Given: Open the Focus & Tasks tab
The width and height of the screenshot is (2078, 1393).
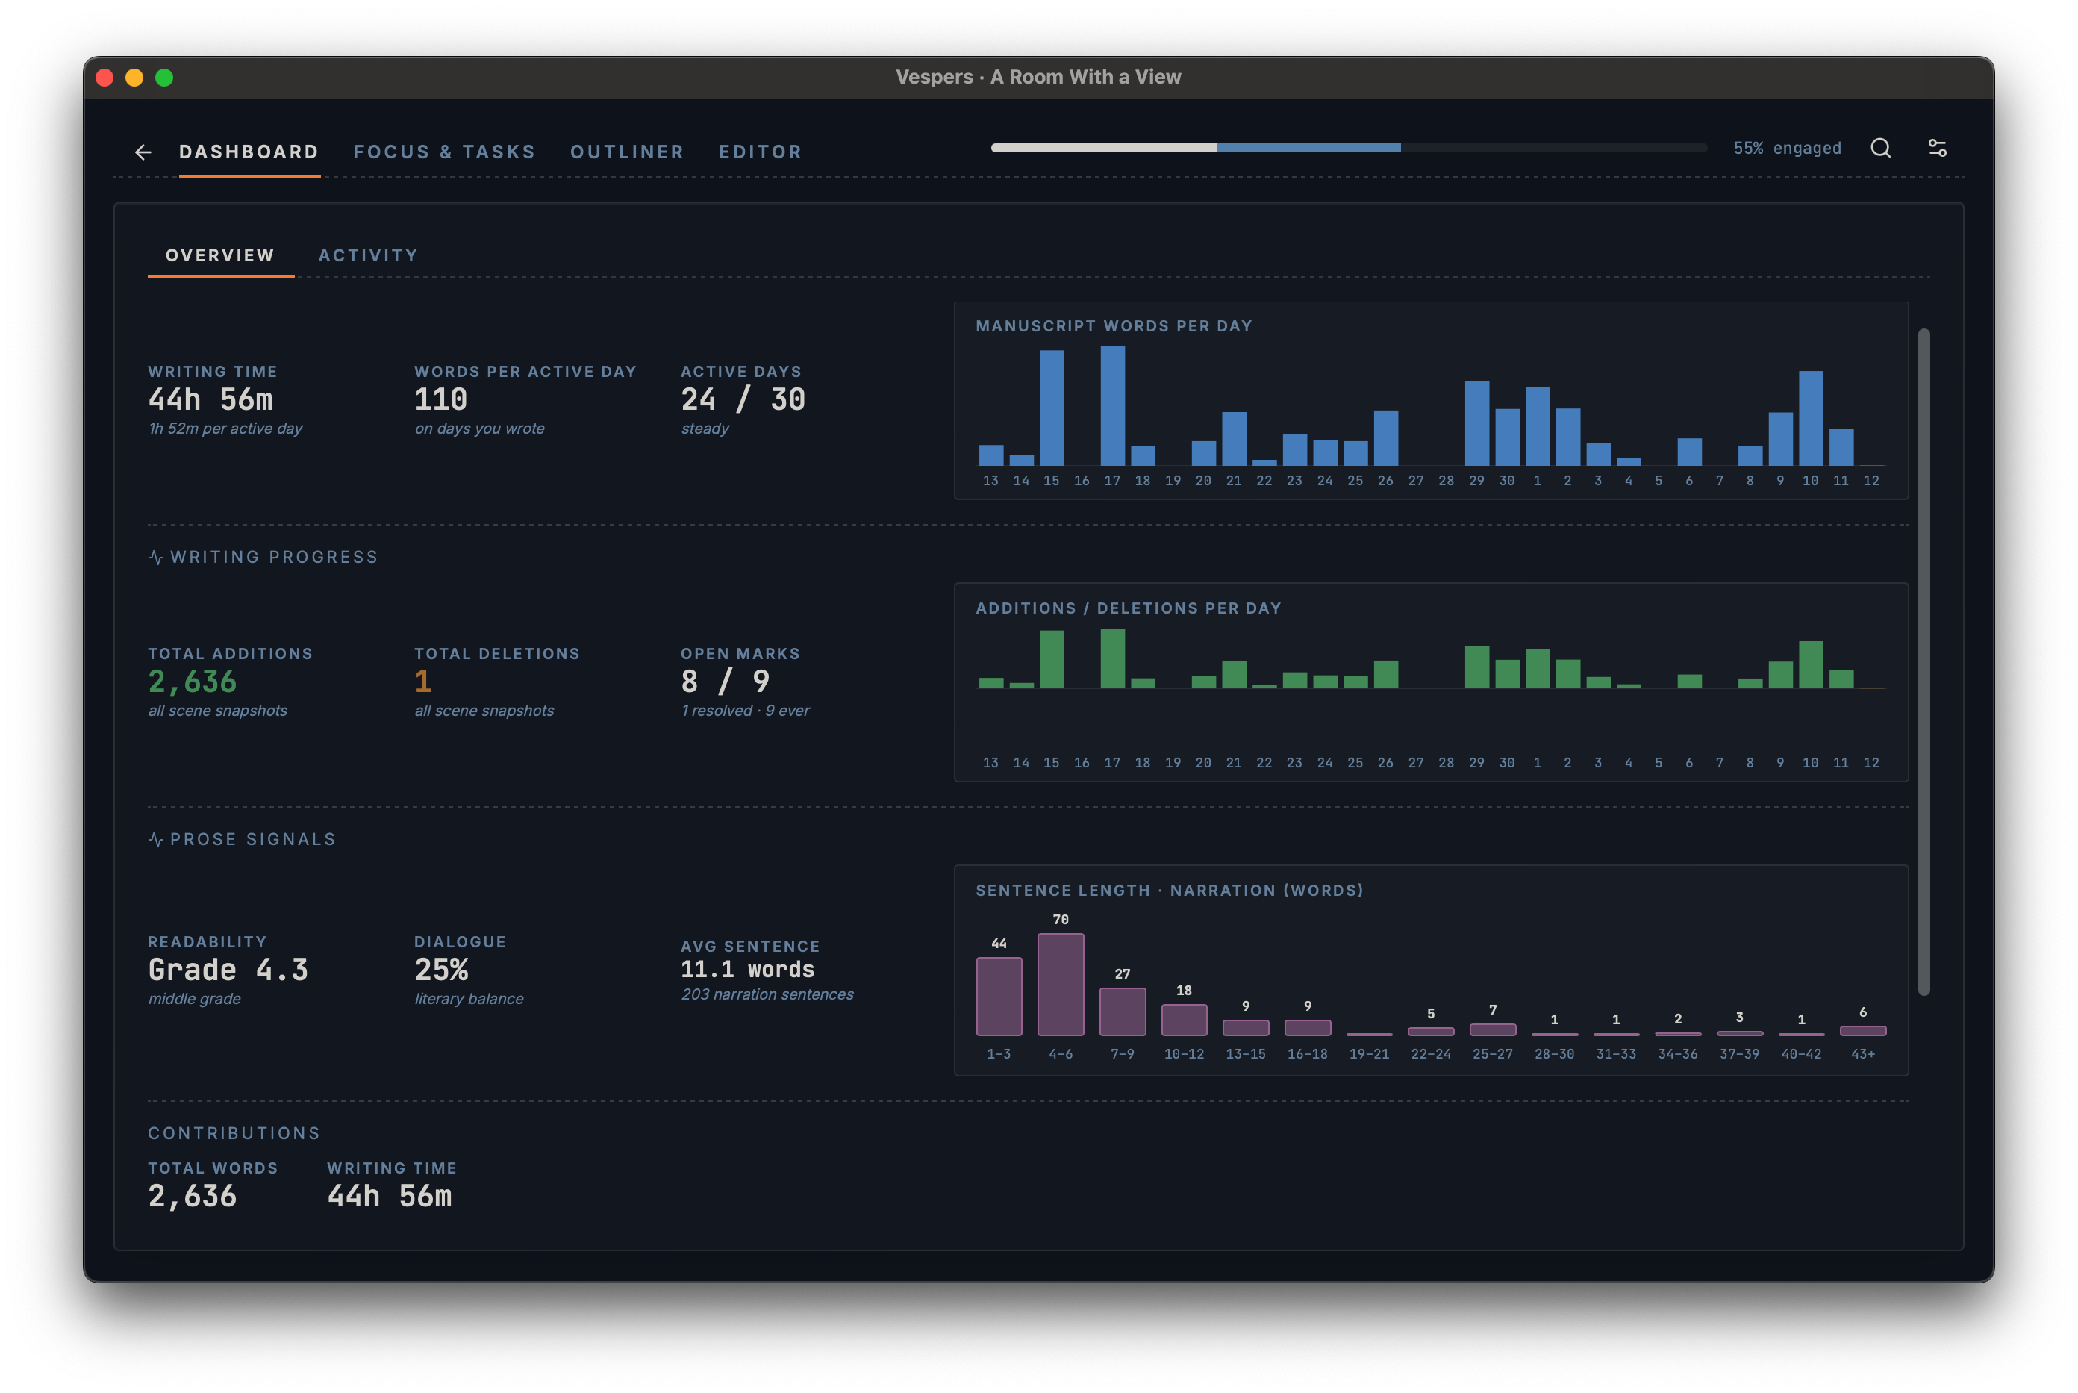Looking at the screenshot, I should tap(444, 152).
